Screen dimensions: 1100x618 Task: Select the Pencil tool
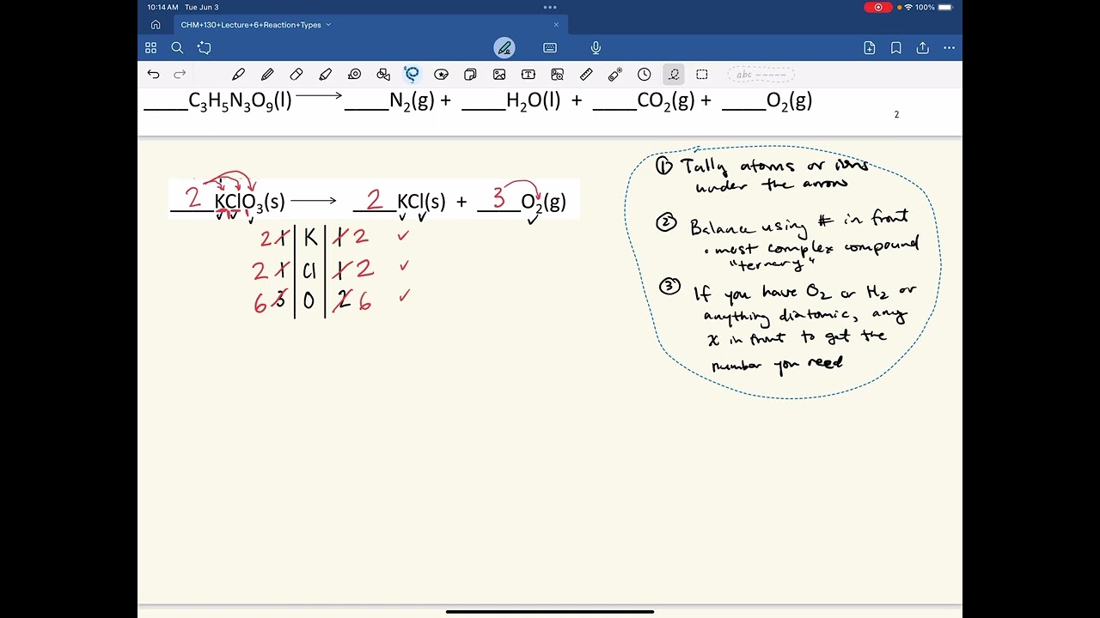point(267,75)
